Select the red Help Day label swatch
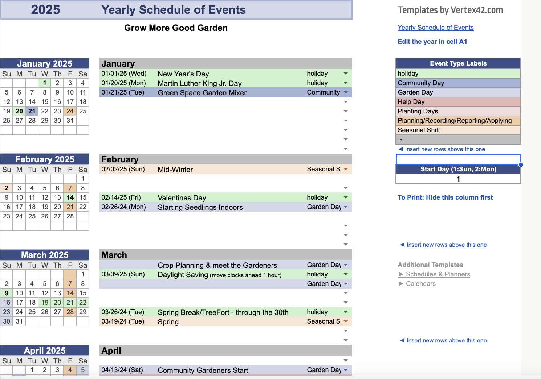Image resolution: width=541 pixels, height=379 pixels. 458,102
